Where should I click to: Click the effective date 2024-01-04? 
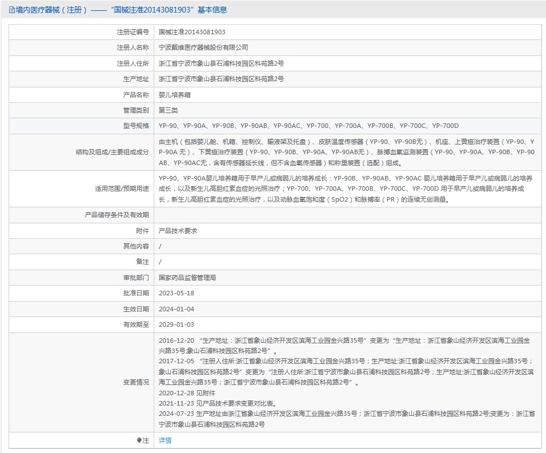(176, 309)
